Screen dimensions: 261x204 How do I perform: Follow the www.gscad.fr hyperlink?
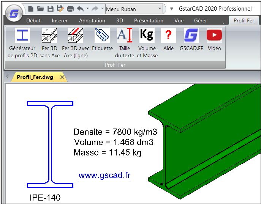click(104, 176)
